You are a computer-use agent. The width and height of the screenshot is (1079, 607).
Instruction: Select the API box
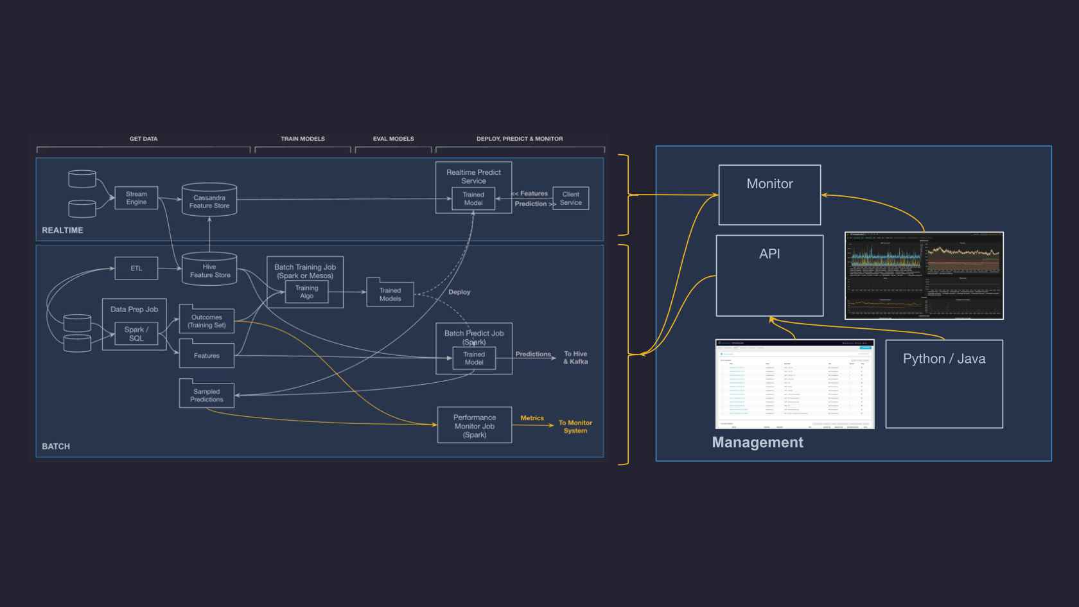coord(769,275)
